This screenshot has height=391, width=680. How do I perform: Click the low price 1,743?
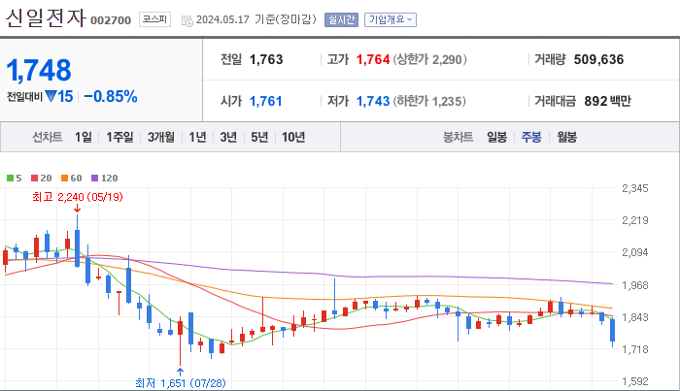coord(373,101)
